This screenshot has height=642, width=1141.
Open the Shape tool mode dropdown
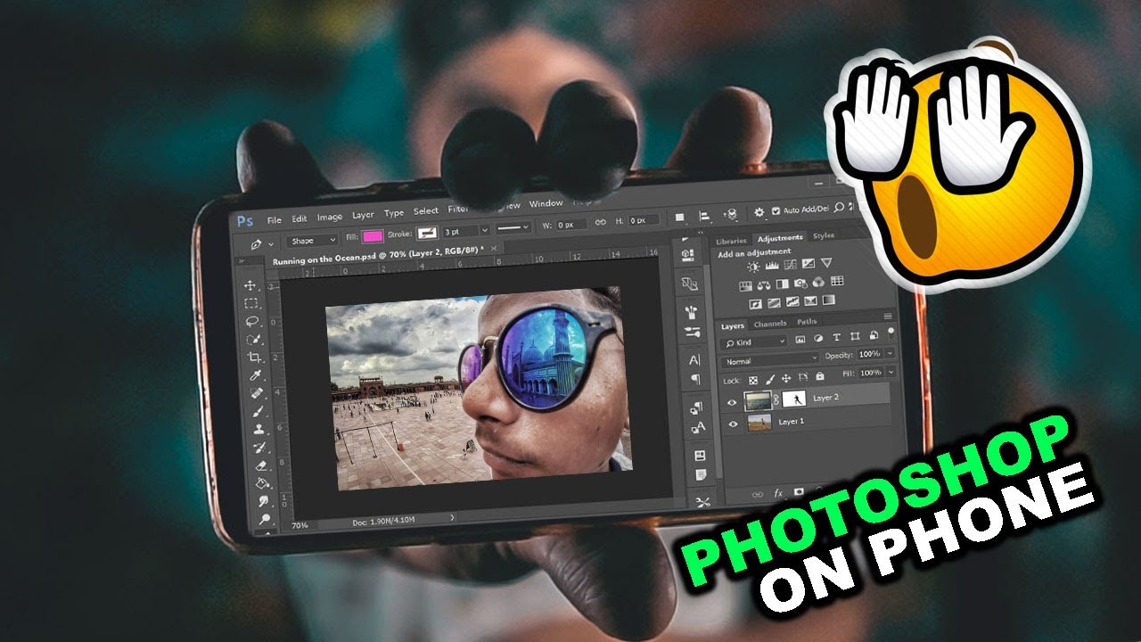click(313, 240)
